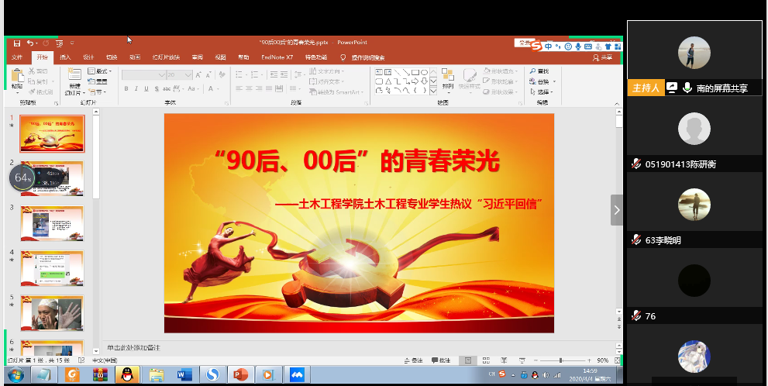This screenshot has height=386, width=768.
Task: Click the zoom slider in status bar
Action: pyautogui.click(x=562, y=360)
